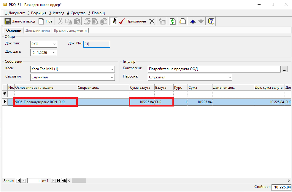Screen dimensions: 292x192
Task: Click the ellipsis button next to Контрагент
Action: [285, 69]
